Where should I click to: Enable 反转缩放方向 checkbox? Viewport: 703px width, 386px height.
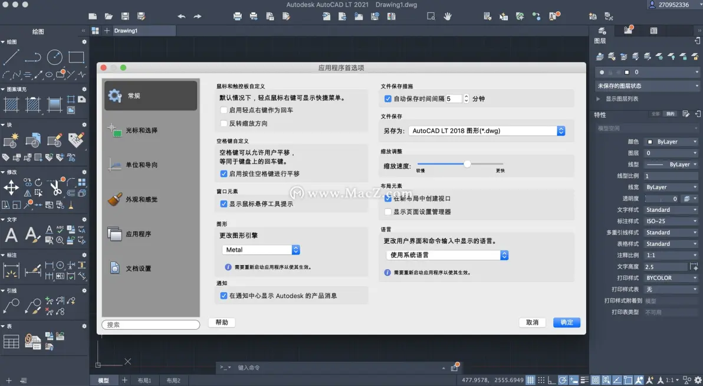point(224,123)
